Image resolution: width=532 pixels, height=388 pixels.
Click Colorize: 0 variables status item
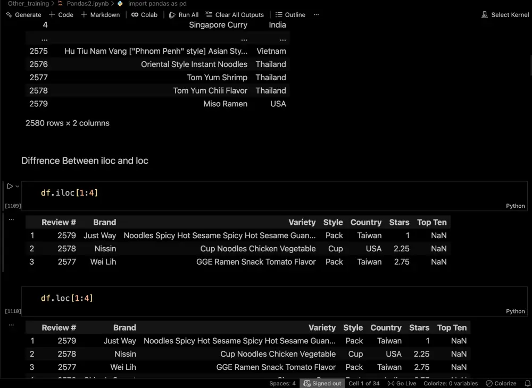point(451,383)
